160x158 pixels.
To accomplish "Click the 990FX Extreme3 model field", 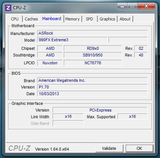I will (72, 40).
